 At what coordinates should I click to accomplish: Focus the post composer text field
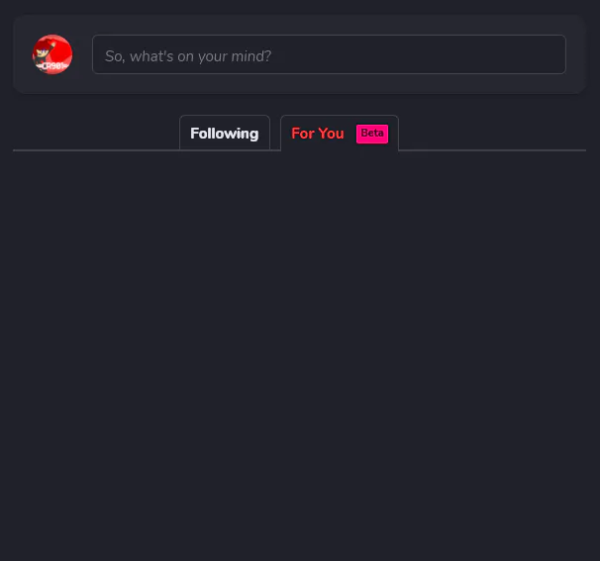[329, 54]
